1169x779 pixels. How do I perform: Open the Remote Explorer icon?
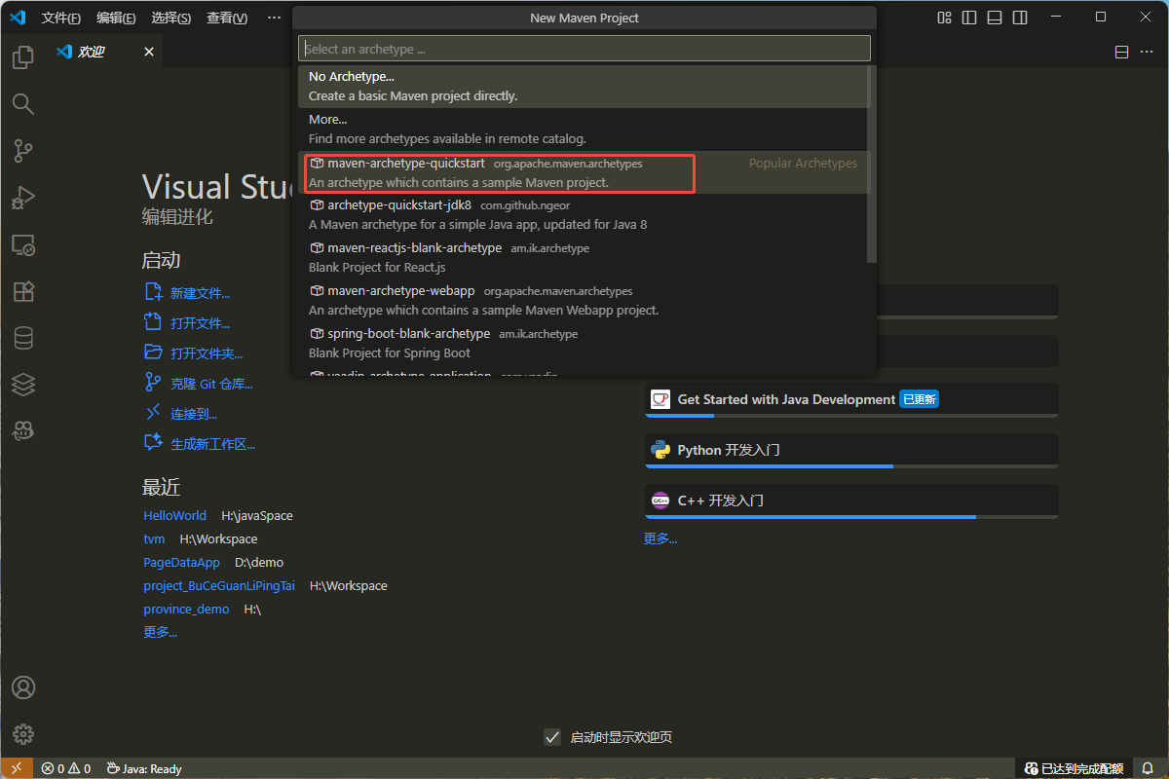click(x=23, y=244)
